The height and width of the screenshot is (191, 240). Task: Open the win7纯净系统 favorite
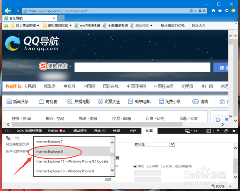coord(87,25)
